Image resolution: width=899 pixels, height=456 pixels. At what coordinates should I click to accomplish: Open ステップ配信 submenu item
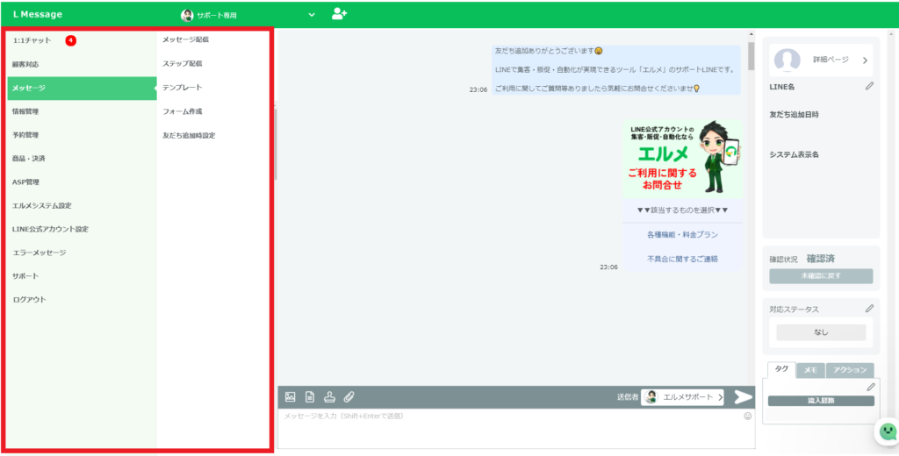(x=183, y=64)
